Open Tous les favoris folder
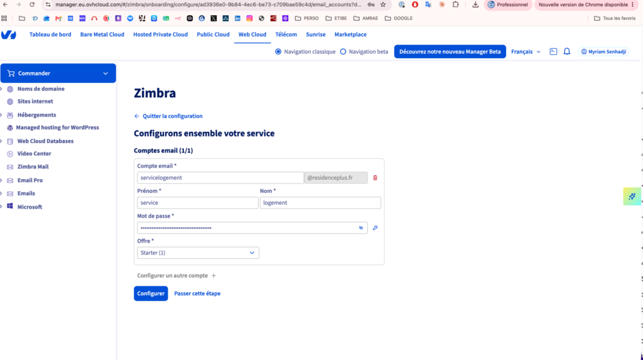This screenshot has width=643, height=360. 615,18
